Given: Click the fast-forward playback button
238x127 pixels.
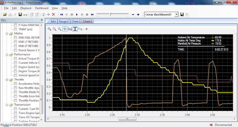Looking at the screenshot, I should pyautogui.click(x=92, y=14).
